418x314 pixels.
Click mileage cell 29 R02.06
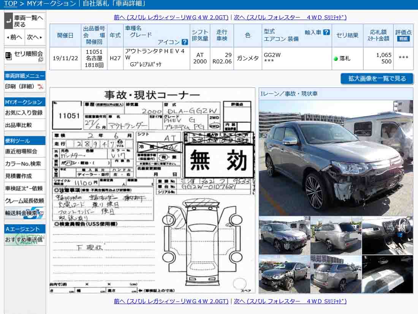222,58
